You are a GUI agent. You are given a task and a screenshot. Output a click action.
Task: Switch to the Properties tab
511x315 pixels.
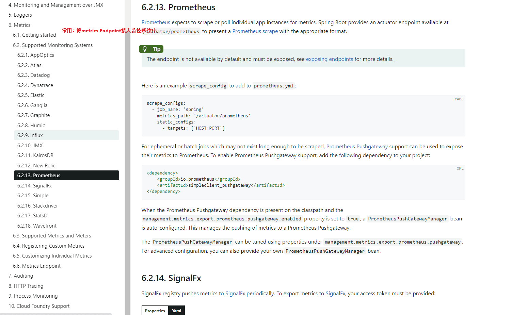click(155, 311)
